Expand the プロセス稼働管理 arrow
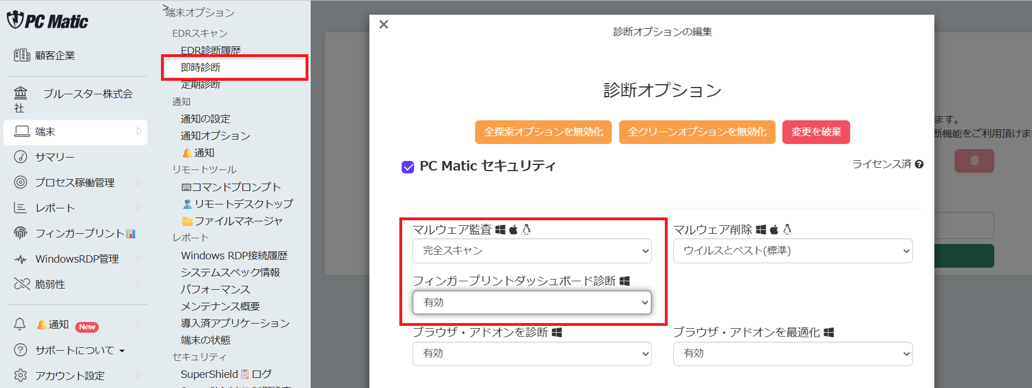The width and height of the screenshot is (1032, 388). pyautogui.click(x=139, y=182)
